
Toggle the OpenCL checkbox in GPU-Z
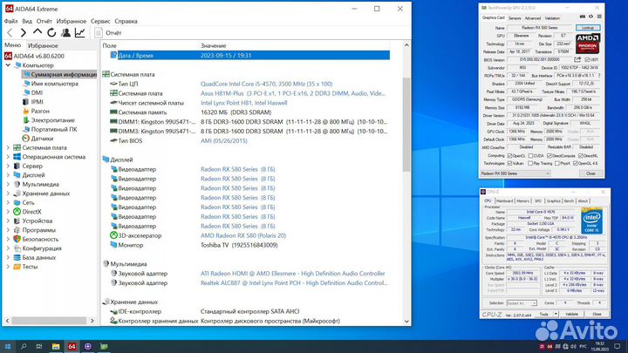pyautogui.click(x=510, y=156)
